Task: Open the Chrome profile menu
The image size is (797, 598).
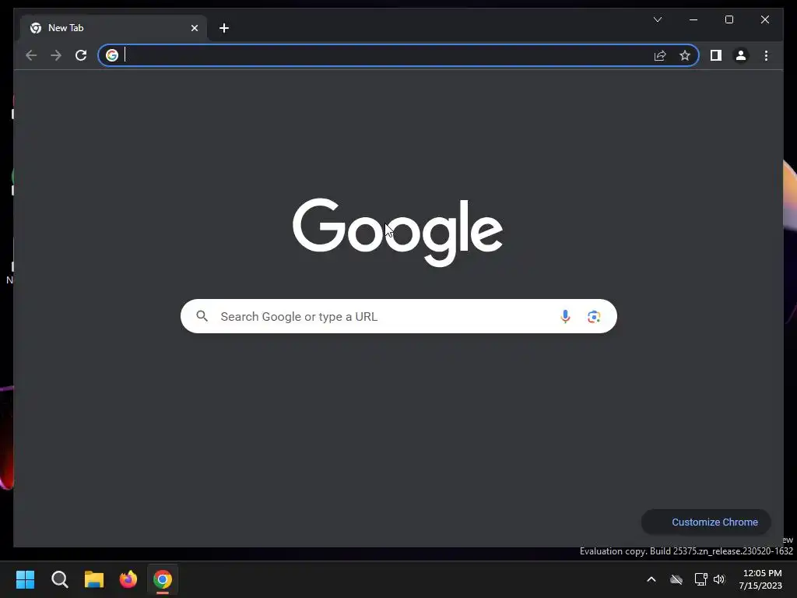Action: pos(741,55)
